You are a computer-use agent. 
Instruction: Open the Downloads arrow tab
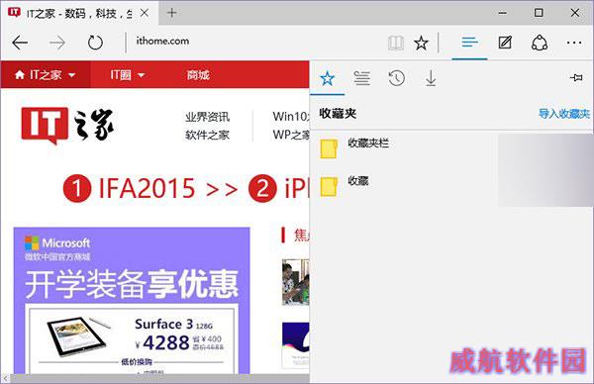point(431,78)
